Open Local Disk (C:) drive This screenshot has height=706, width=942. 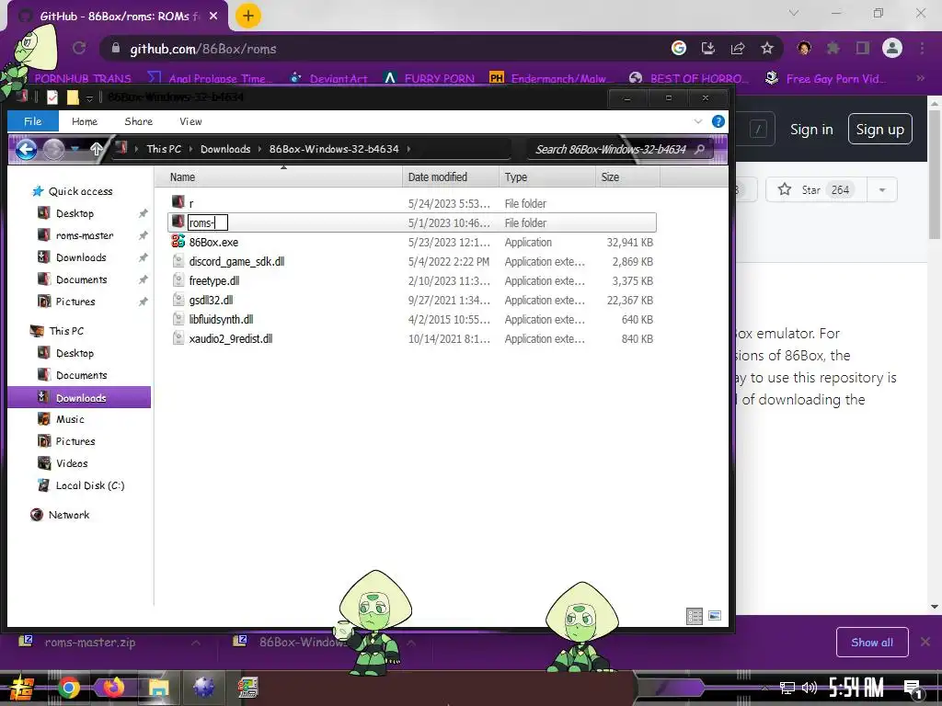[x=90, y=485]
